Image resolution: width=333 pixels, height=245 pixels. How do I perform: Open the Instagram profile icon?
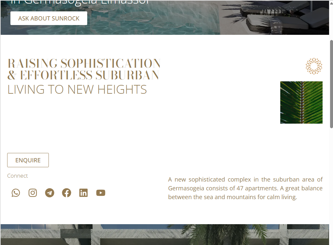coord(33,193)
